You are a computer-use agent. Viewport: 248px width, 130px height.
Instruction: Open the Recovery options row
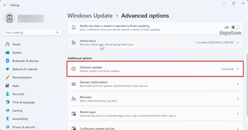point(155,99)
